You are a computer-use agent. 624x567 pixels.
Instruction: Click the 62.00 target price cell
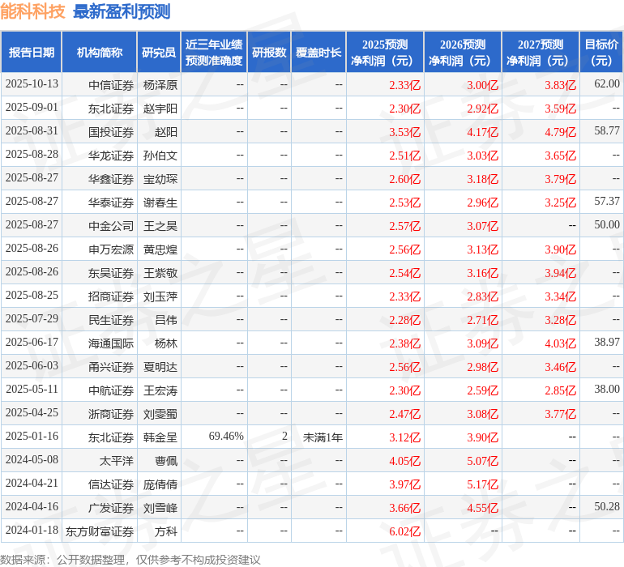[606, 84]
